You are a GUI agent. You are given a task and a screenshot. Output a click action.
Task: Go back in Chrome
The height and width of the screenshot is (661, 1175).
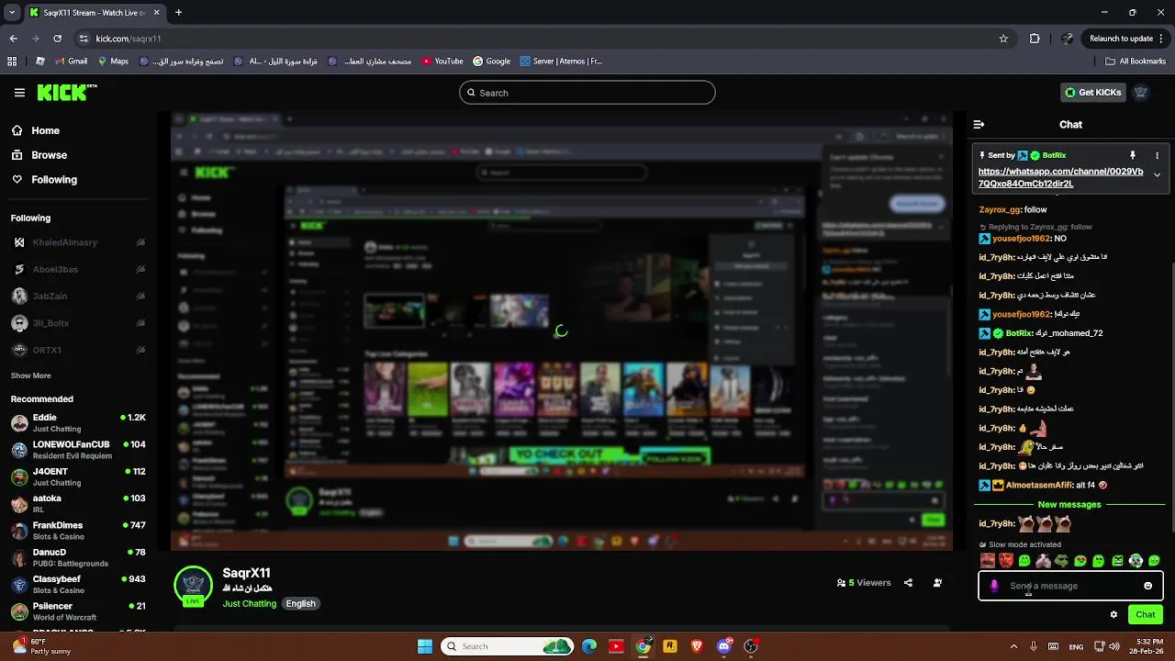point(13,39)
